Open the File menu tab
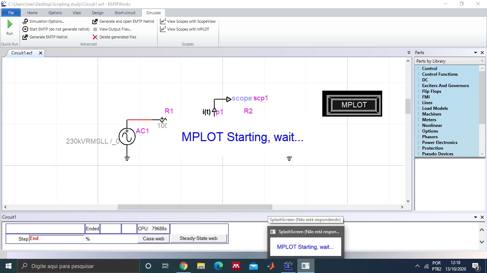 pos(11,13)
